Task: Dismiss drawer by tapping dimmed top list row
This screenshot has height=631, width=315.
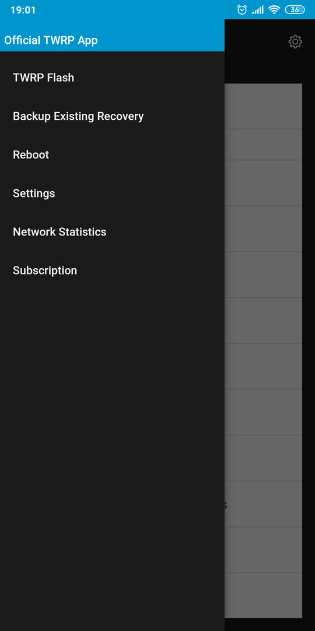Action: click(263, 106)
